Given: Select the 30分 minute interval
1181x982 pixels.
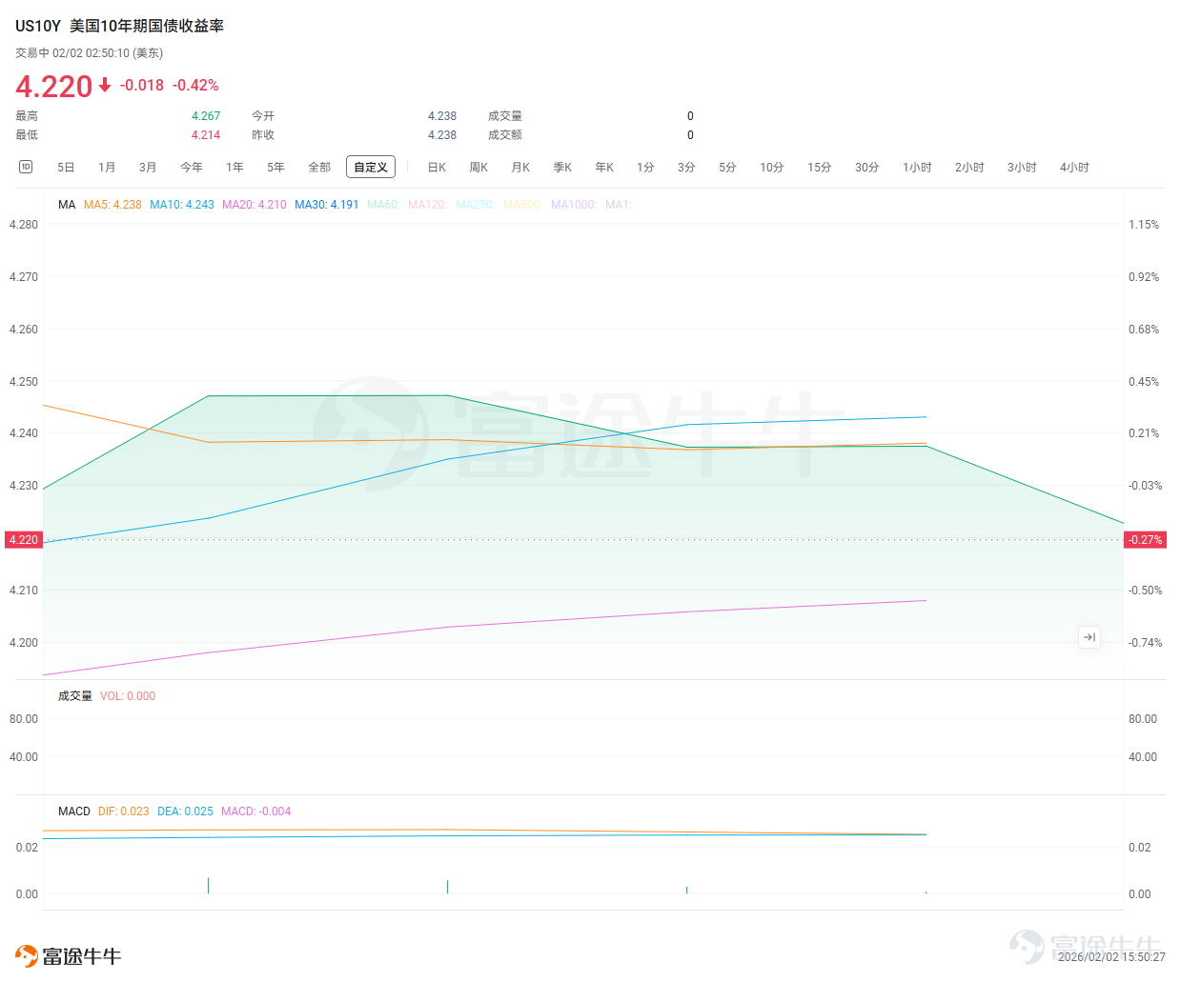Looking at the screenshot, I should pyautogui.click(x=867, y=168).
